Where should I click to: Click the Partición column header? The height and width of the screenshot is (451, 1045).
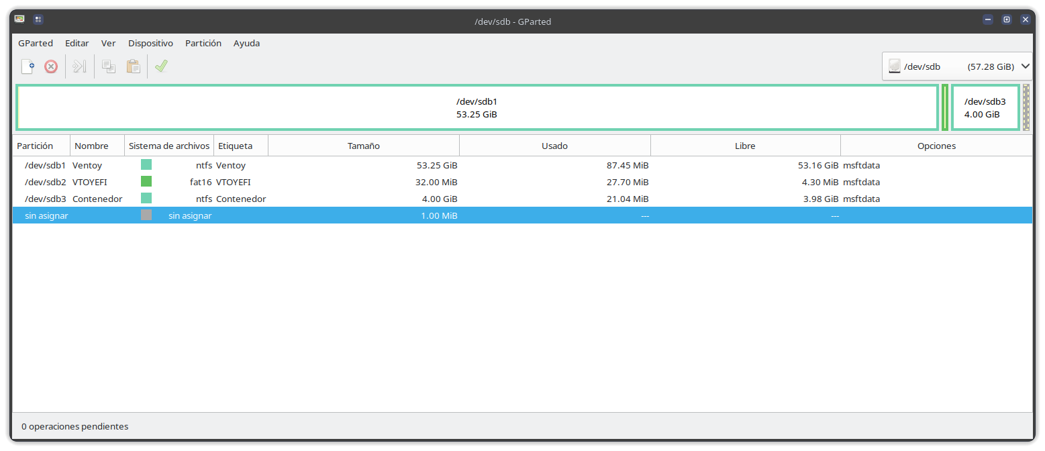(42, 146)
